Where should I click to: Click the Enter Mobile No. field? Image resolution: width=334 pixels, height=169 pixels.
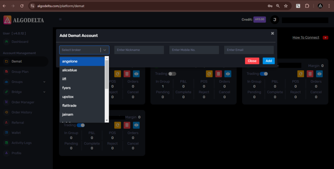pos(194,50)
